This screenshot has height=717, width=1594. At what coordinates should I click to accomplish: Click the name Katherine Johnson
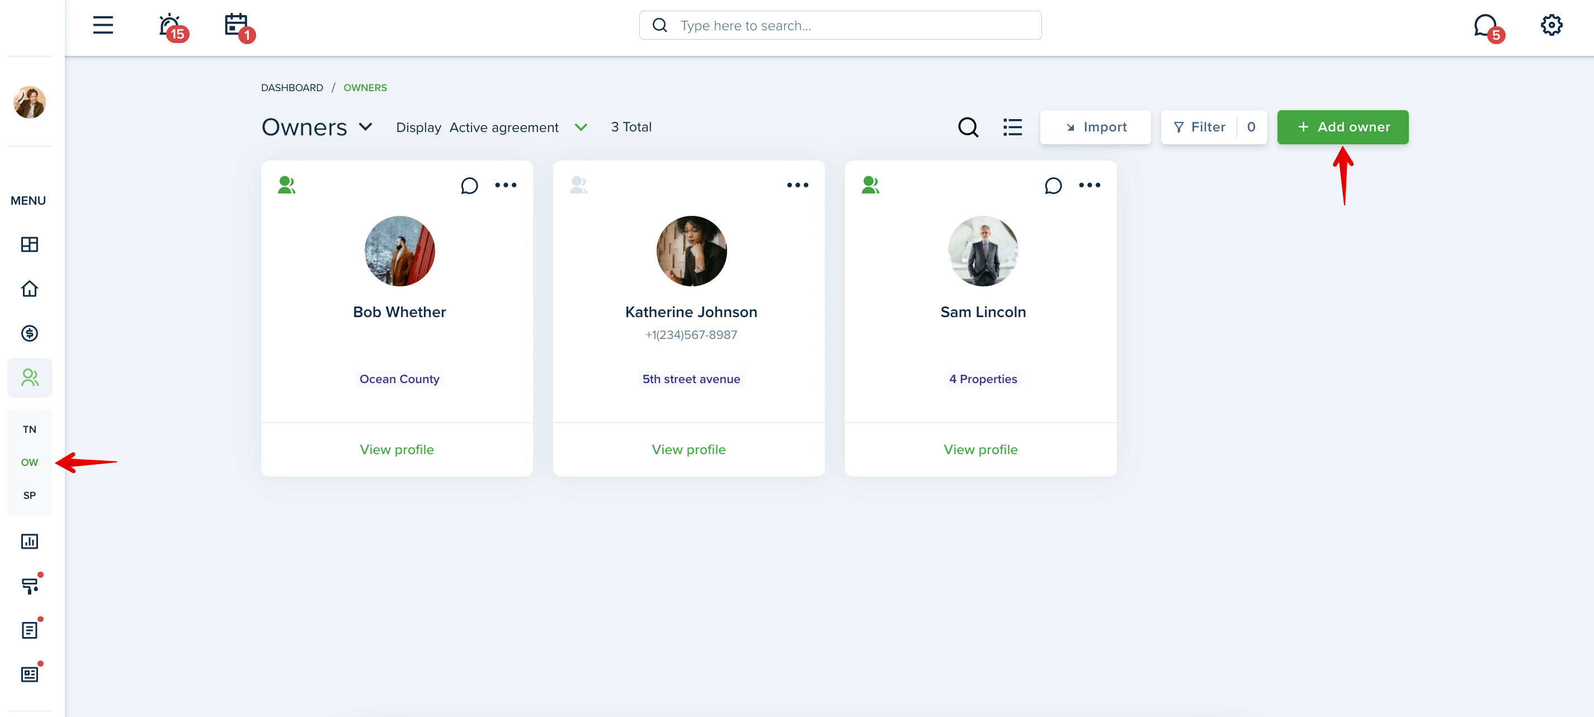(x=691, y=313)
